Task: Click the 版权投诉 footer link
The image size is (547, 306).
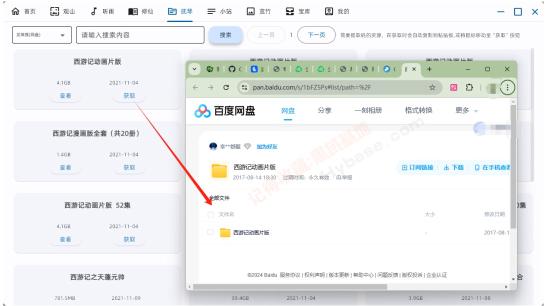Action: click(412, 275)
